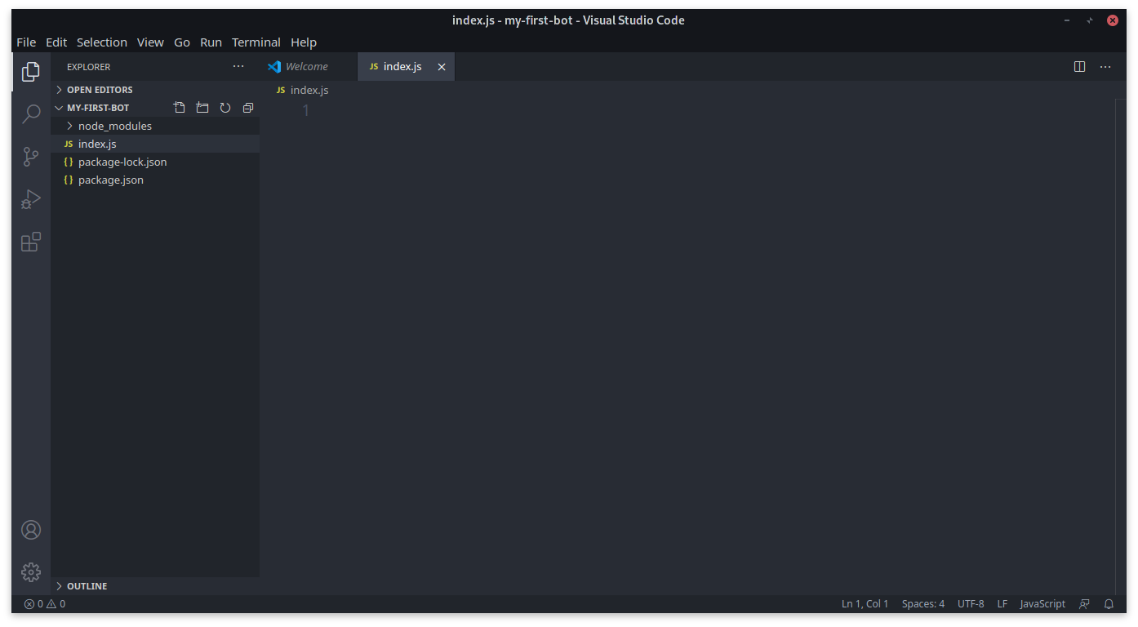Open Explorer views and more actions menu

(238, 67)
